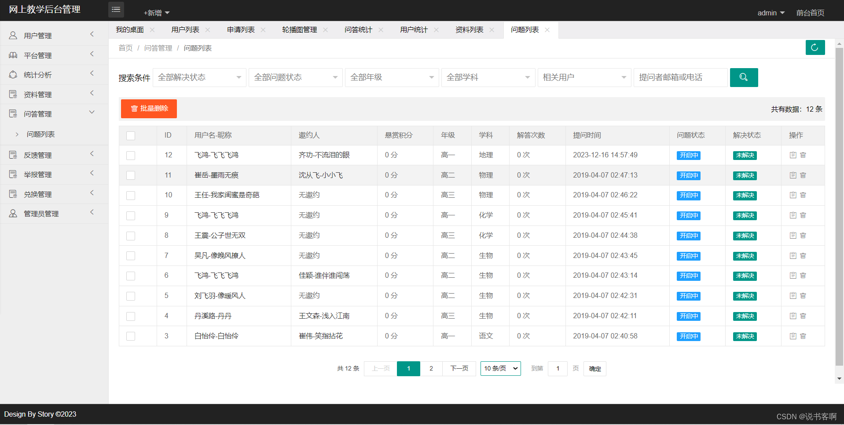844x425 pixels.
Task: Go to page 2 in pagination
Action: 431,368
